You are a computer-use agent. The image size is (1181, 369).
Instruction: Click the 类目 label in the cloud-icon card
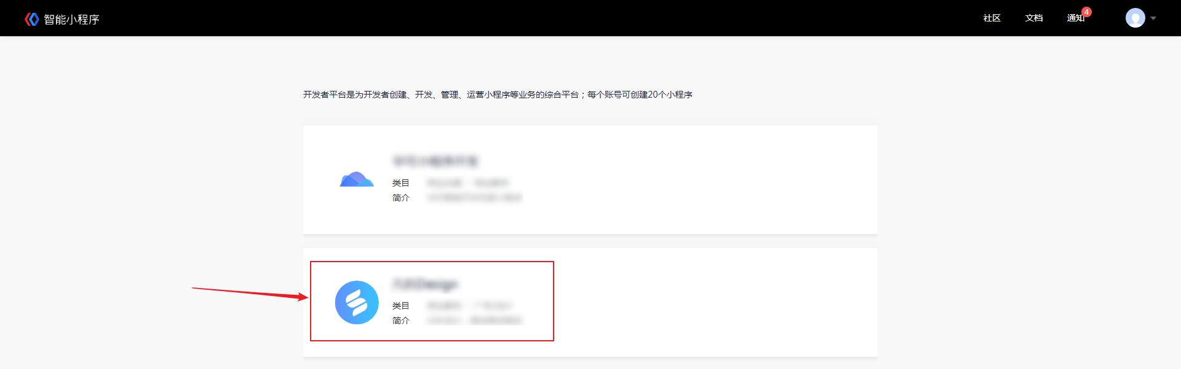coord(401,183)
